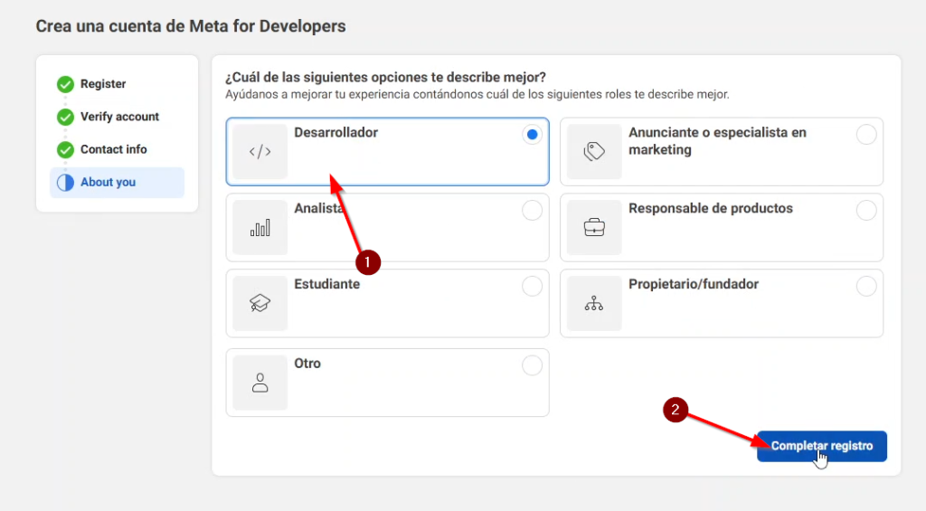Click the bar chart Analista icon
926x511 pixels.
click(x=260, y=227)
